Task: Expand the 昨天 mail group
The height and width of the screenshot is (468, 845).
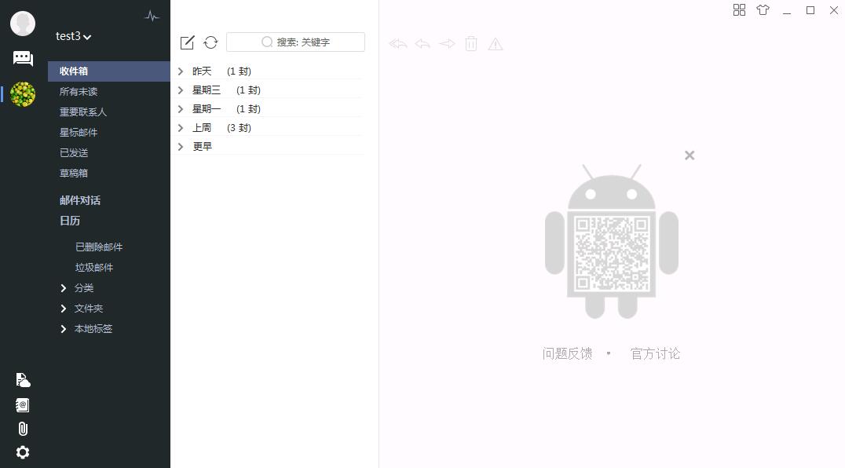Action: [181, 71]
